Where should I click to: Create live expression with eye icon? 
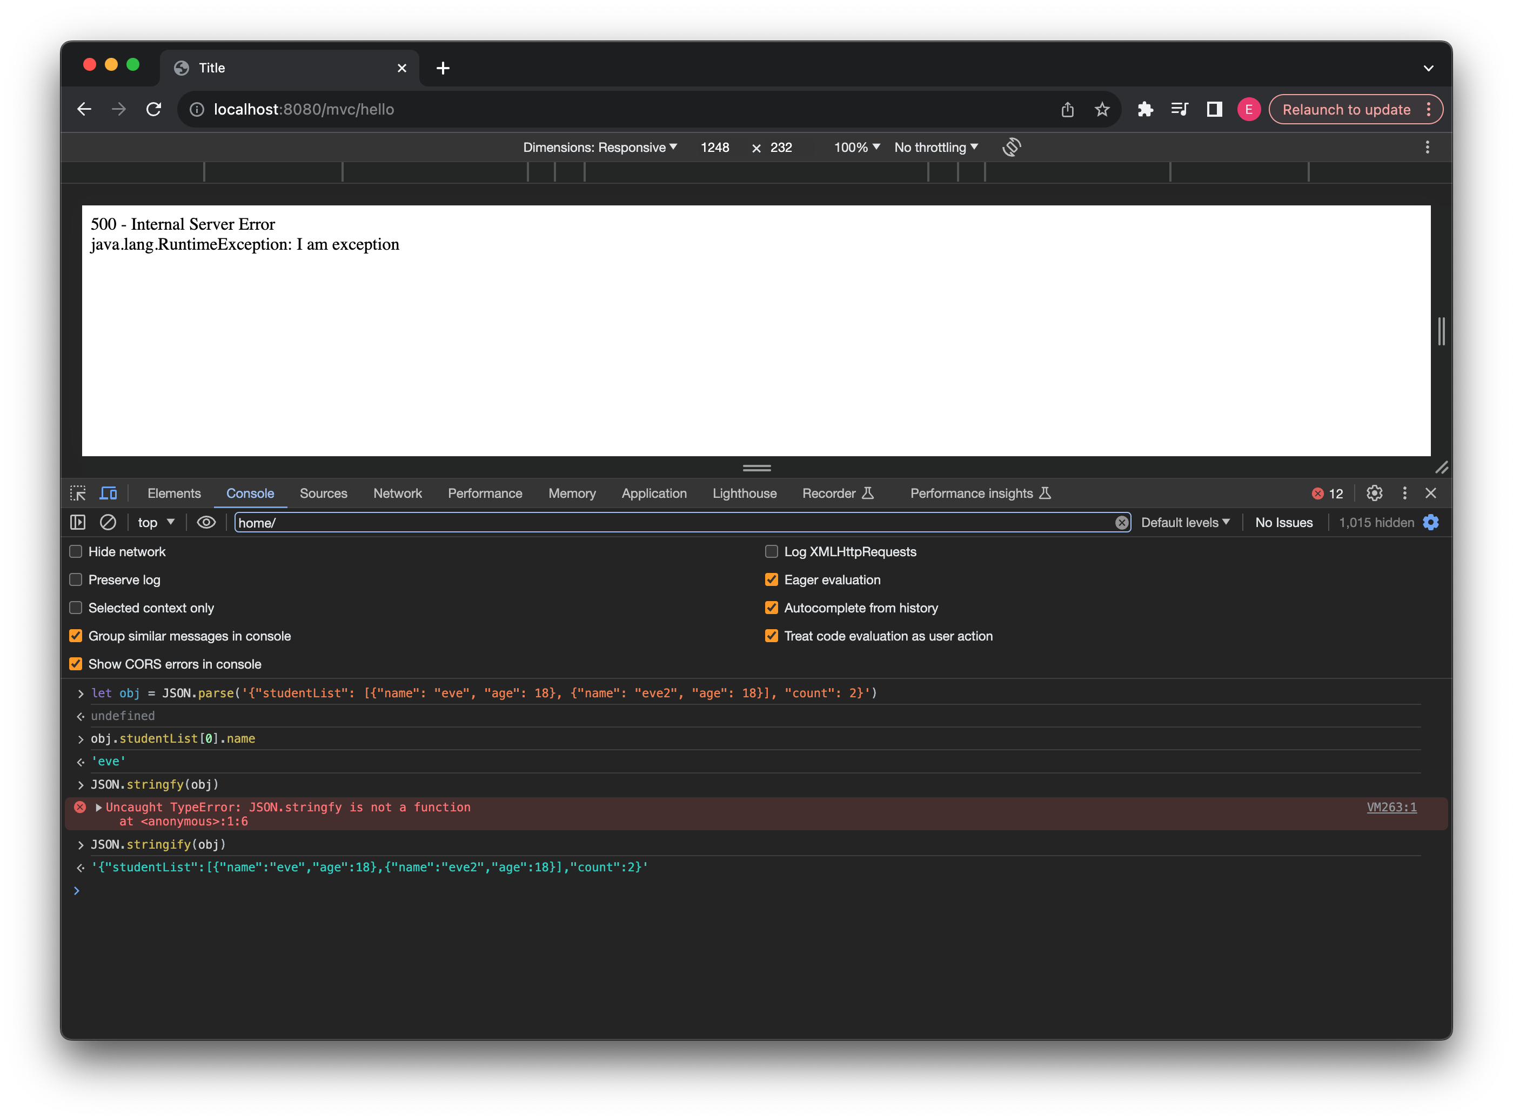(206, 522)
